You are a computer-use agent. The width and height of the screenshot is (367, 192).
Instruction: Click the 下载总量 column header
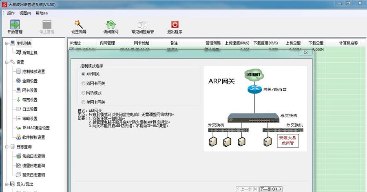316,43
